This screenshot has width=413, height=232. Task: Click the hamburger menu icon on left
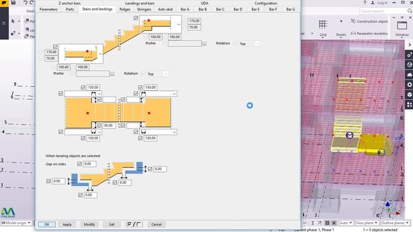(x=4, y=23)
